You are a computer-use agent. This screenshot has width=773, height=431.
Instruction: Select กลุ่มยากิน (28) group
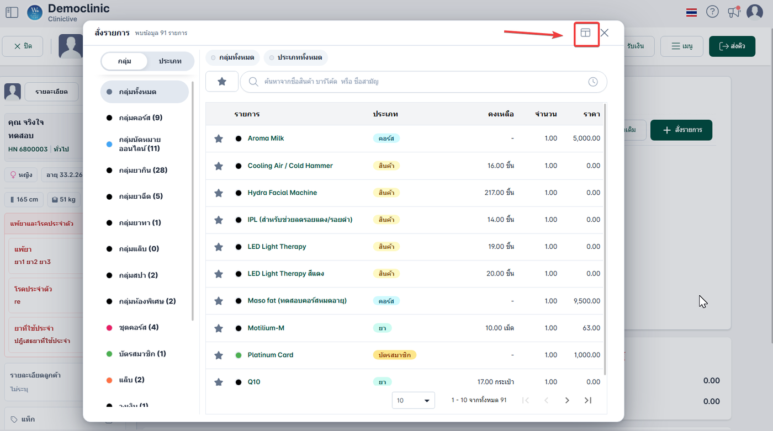tap(145, 170)
